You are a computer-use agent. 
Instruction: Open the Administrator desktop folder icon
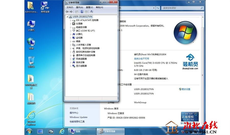31,6
